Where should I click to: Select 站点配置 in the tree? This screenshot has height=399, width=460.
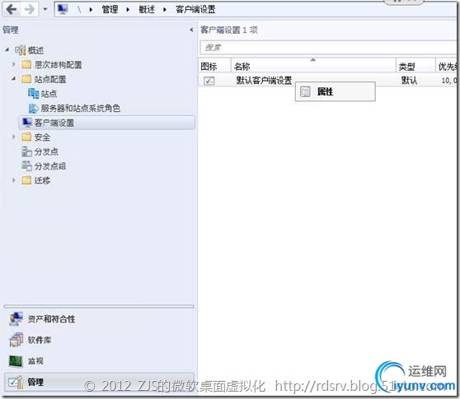tap(50, 79)
